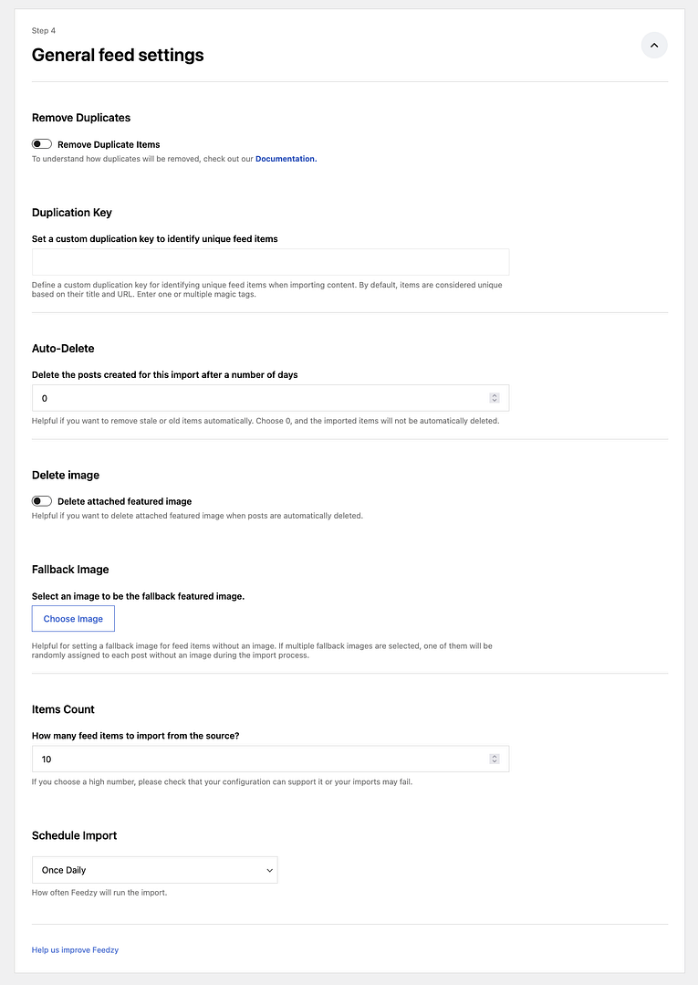This screenshot has height=985, width=698.
Task: Open the Documentation link
Action: point(286,159)
